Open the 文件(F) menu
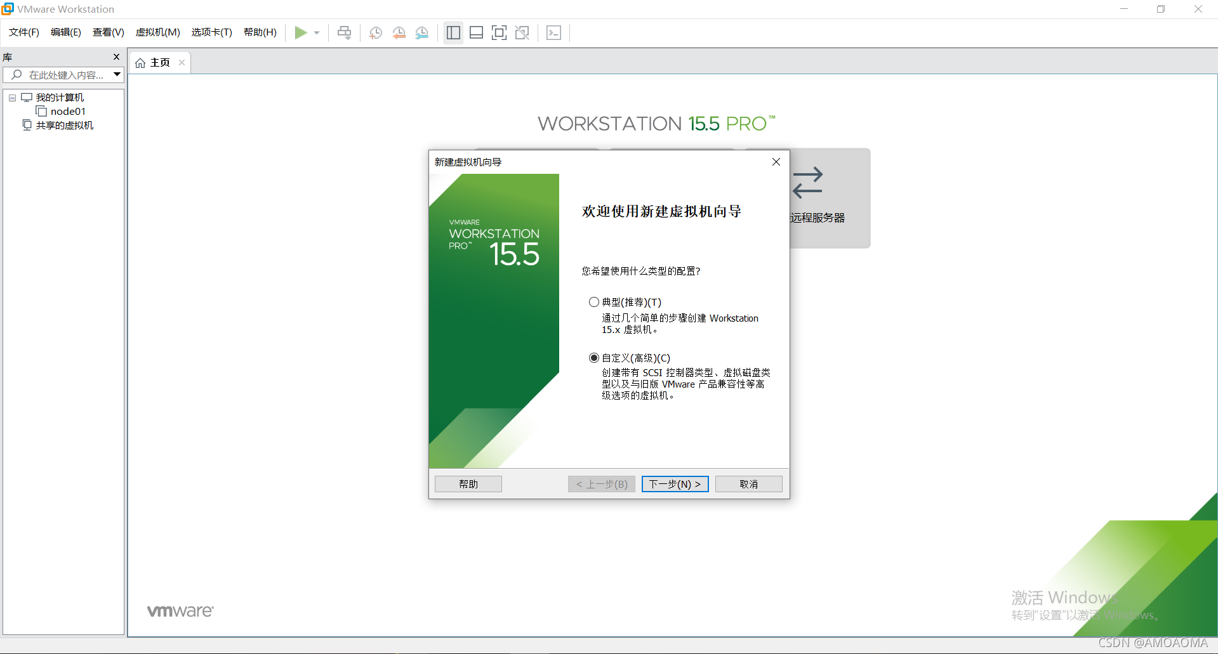 (x=24, y=32)
